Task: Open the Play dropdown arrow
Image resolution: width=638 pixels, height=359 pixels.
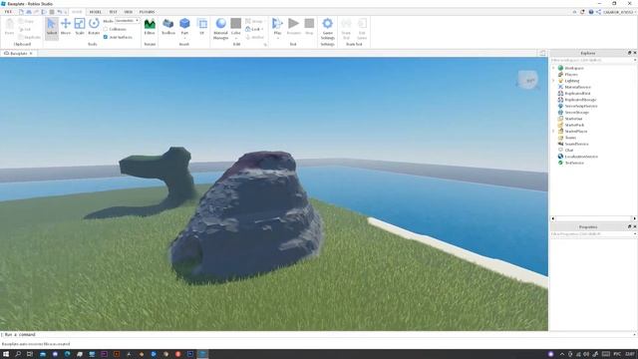Action: tap(277, 39)
